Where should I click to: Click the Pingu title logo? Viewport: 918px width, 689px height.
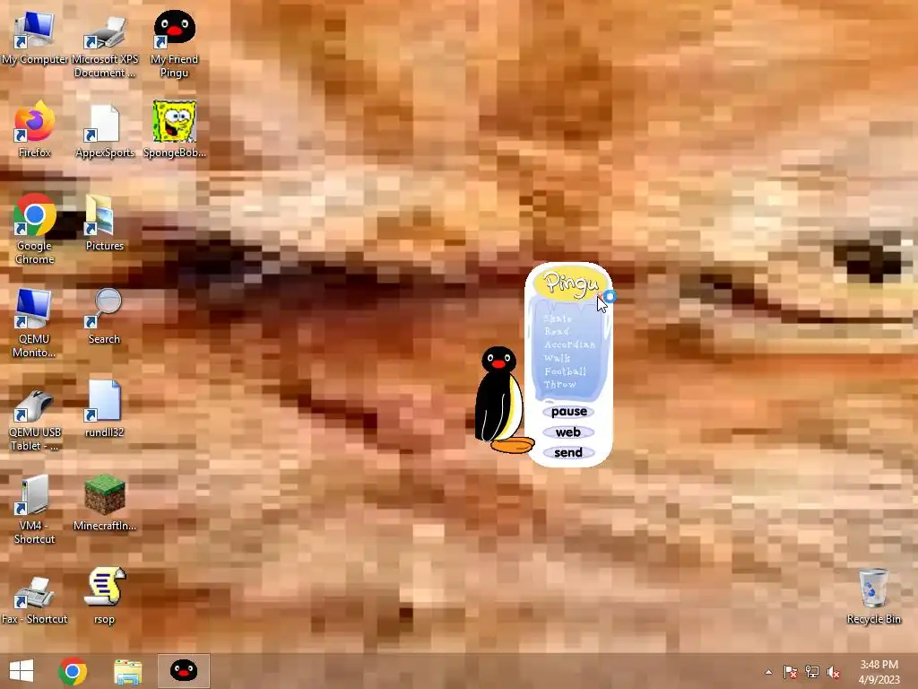coord(570,283)
